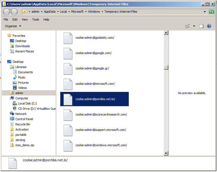Select the windows.microsoft.com cookie file icon

point(68,146)
